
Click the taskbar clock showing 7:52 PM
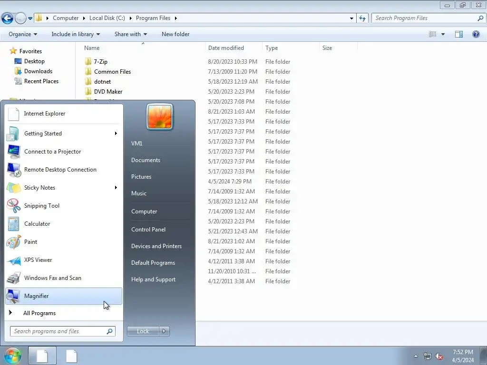[x=463, y=356]
